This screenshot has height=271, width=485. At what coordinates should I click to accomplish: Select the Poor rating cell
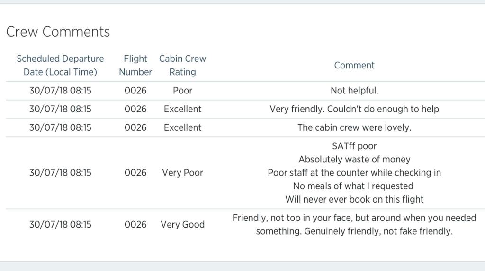[x=182, y=91]
